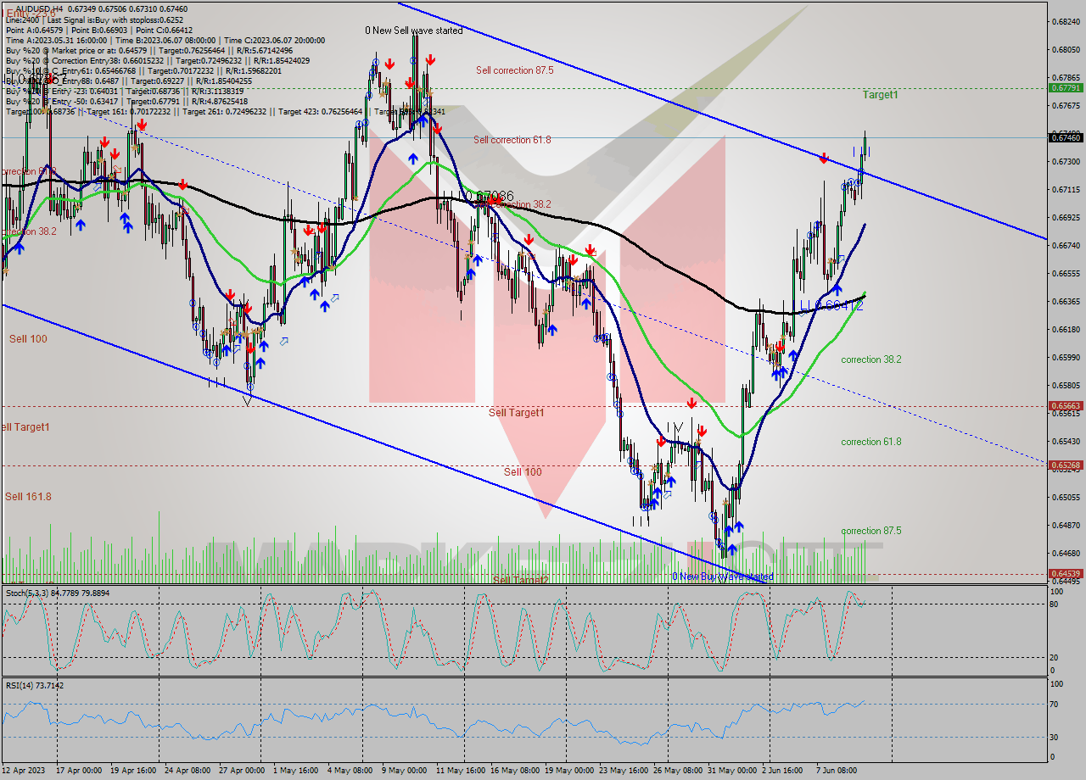This screenshot has height=780, width=1086.
Task: Click 'Sell 100' label under Sell Target1
Action: (x=523, y=472)
